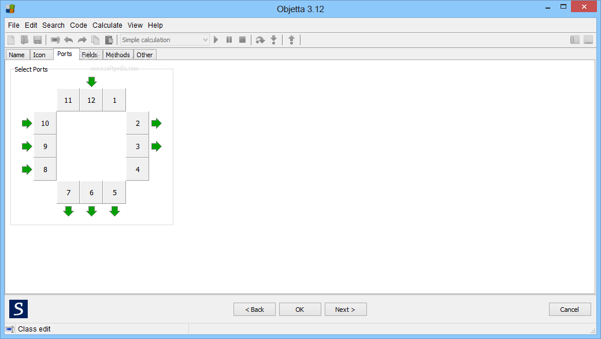
Task: Open the Simple calculation dropdown
Action: [165, 40]
